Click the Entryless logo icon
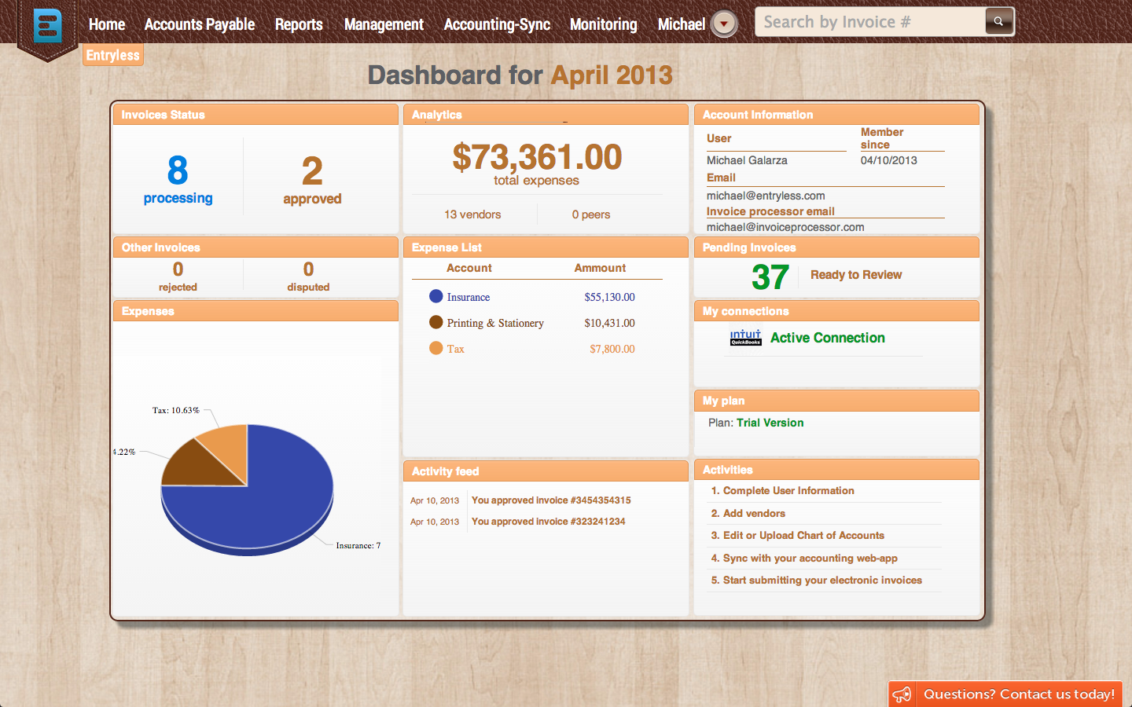Viewport: 1132px width, 707px height. pyautogui.click(x=48, y=26)
